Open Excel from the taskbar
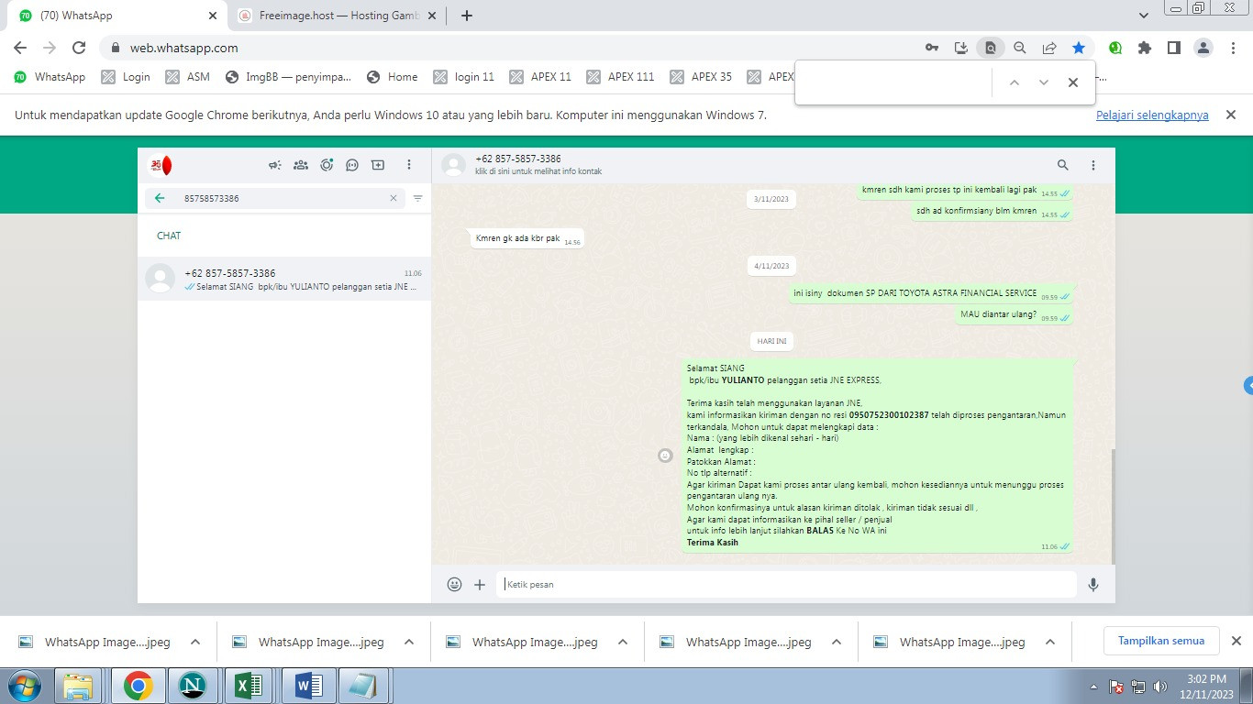Viewport: 1253px width, 704px height. coord(250,685)
